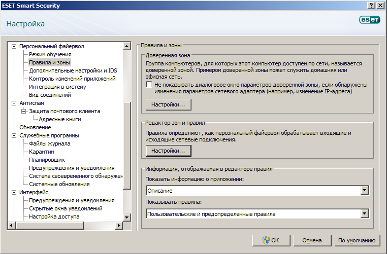Collapse Защита почтового клиента node

(x=24, y=111)
